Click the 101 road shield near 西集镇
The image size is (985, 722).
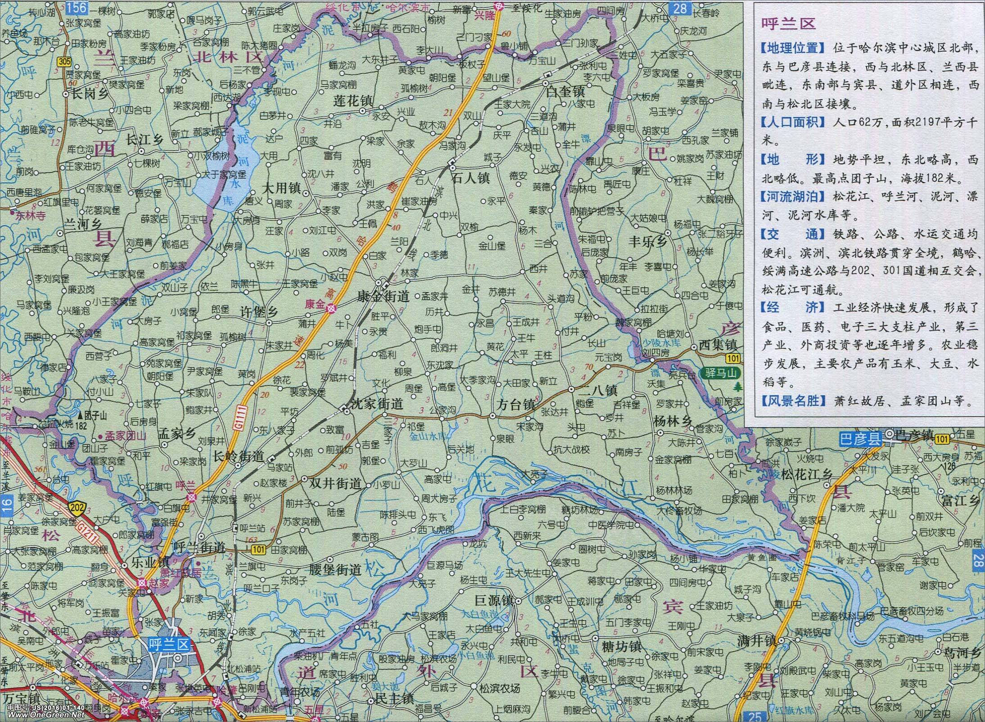click(x=733, y=359)
